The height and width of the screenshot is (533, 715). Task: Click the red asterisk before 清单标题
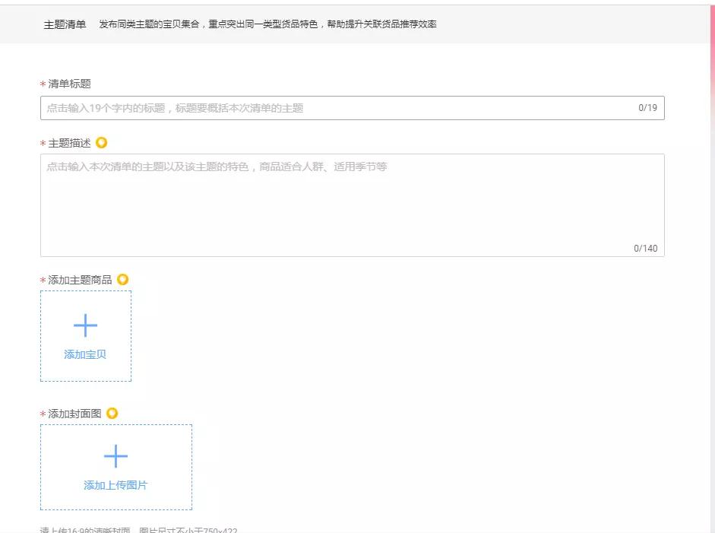point(42,85)
